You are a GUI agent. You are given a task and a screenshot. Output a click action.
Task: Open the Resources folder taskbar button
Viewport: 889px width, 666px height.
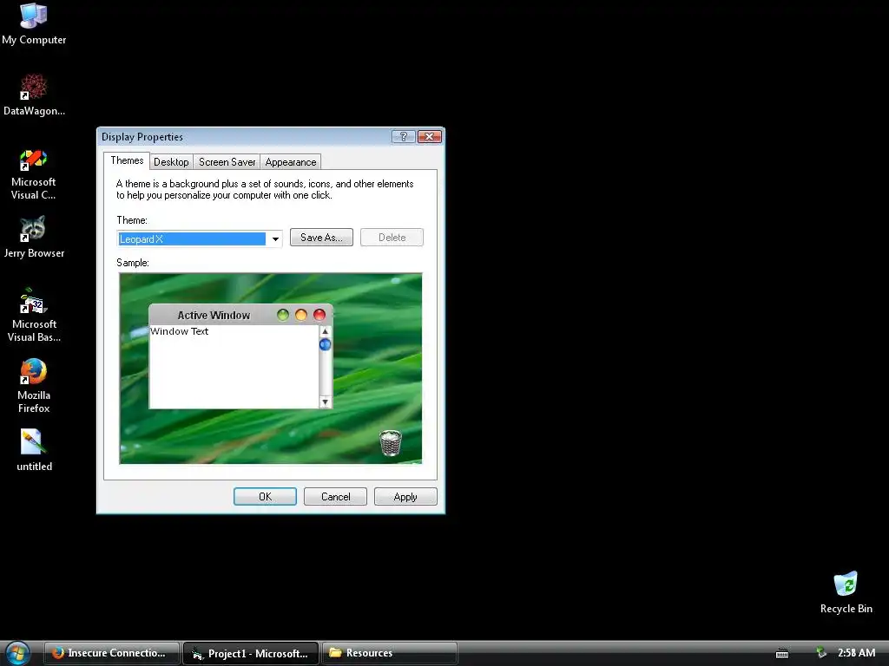coord(390,653)
